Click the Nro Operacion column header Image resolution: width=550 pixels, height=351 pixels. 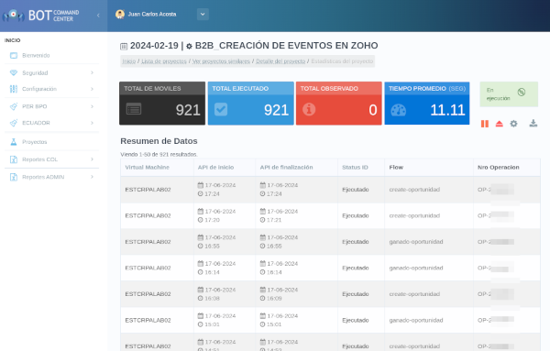pos(498,168)
